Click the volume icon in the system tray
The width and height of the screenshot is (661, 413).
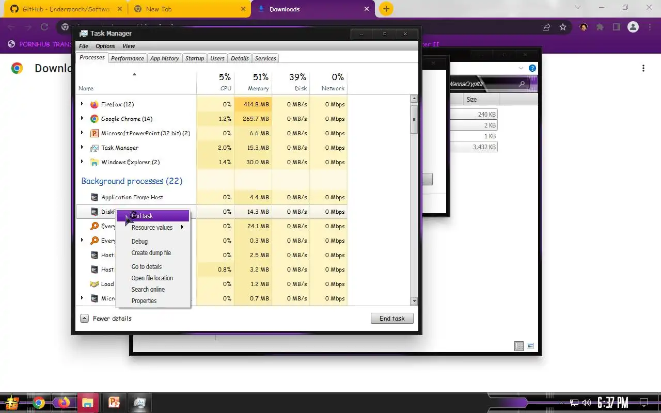point(587,403)
